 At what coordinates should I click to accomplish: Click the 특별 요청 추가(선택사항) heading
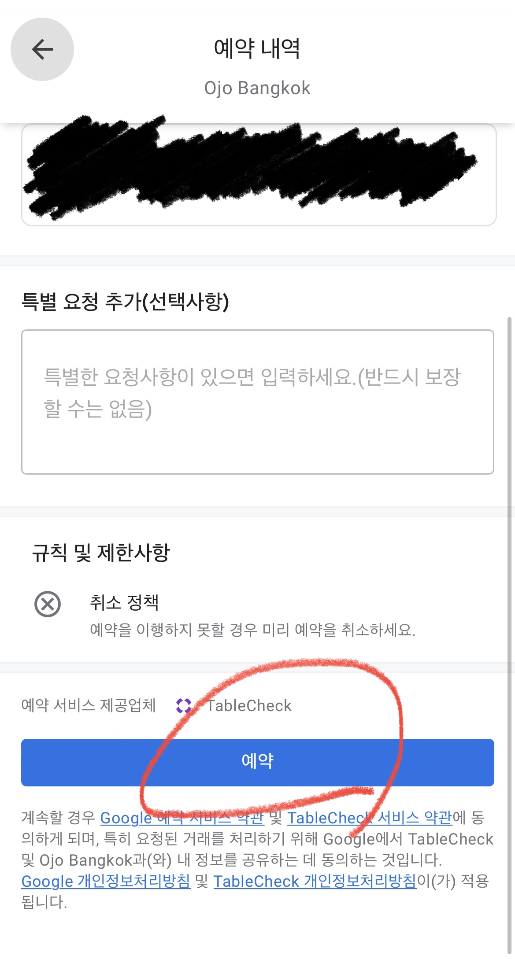point(125,302)
